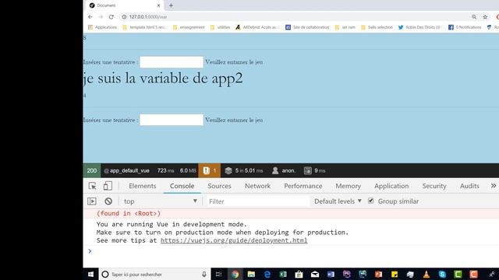The image size is (499, 280).
Task: Open File Explorer from the taskbar
Action: (251, 275)
